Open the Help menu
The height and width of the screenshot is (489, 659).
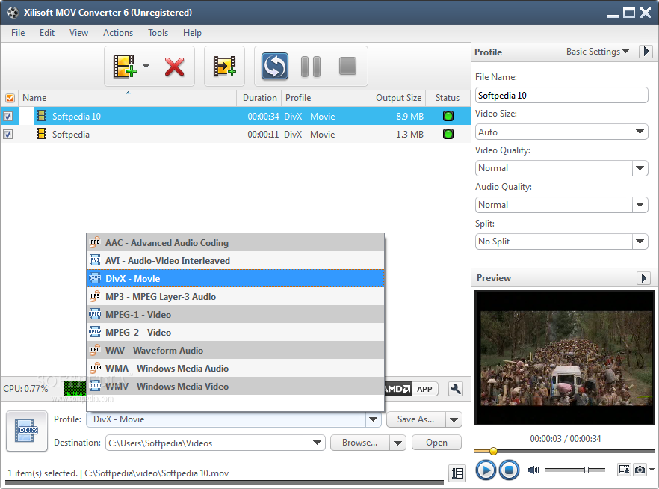click(192, 33)
